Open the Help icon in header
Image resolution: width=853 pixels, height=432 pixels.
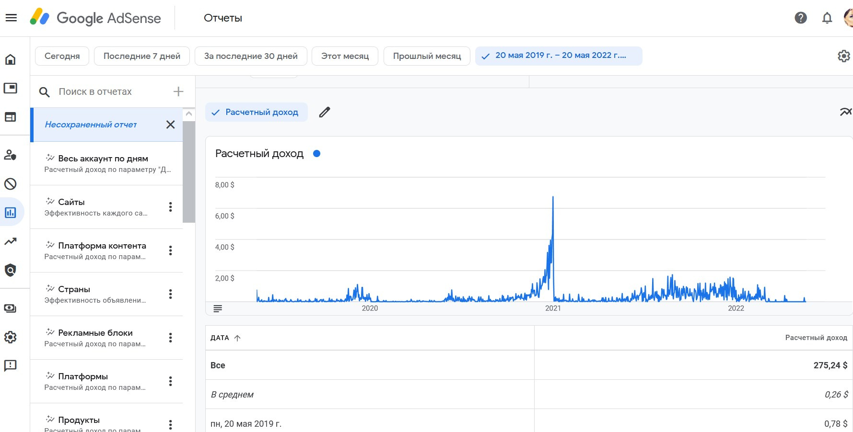pyautogui.click(x=800, y=18)
